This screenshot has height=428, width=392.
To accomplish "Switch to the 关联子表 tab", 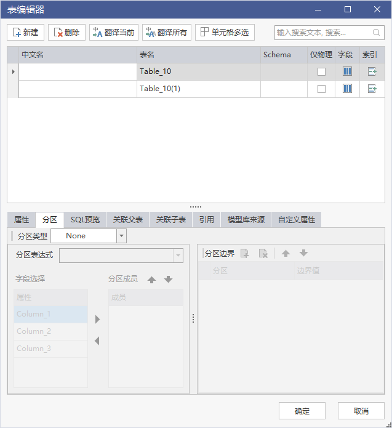I will coord(171,220).
